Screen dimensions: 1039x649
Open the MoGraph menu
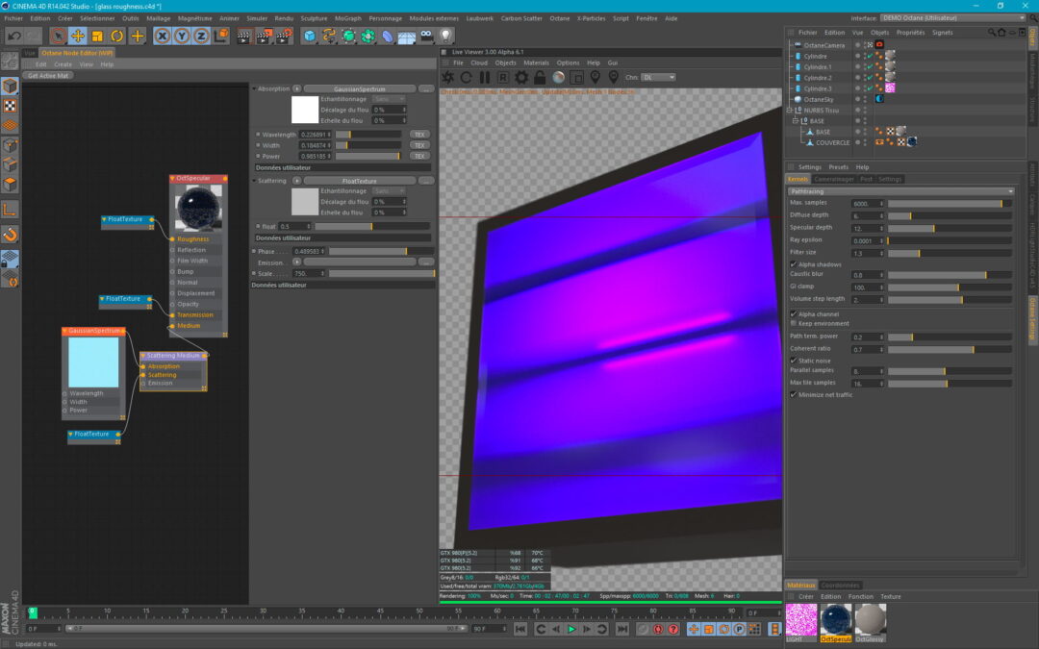coord(347,17)
